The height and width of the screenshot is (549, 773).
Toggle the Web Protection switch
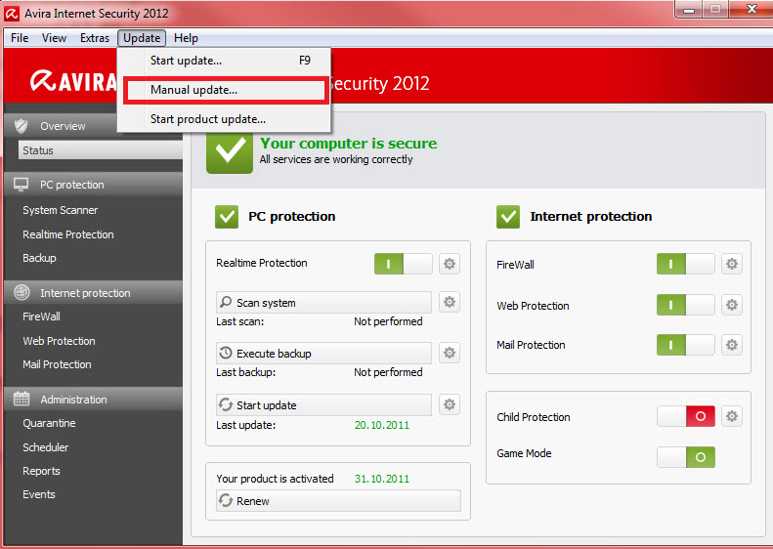[686, 305]
